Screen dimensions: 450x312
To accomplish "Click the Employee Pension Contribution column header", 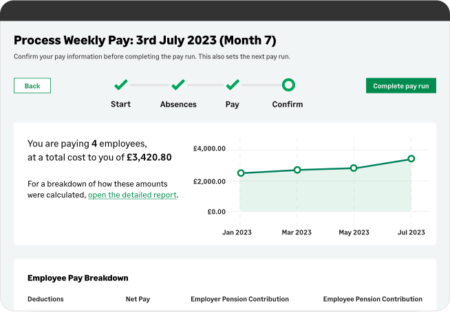I will (x=372, y=299).
